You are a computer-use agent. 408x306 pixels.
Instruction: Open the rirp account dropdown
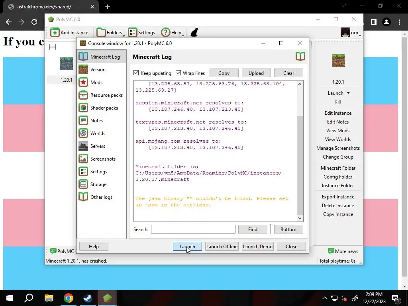[351, 33]
